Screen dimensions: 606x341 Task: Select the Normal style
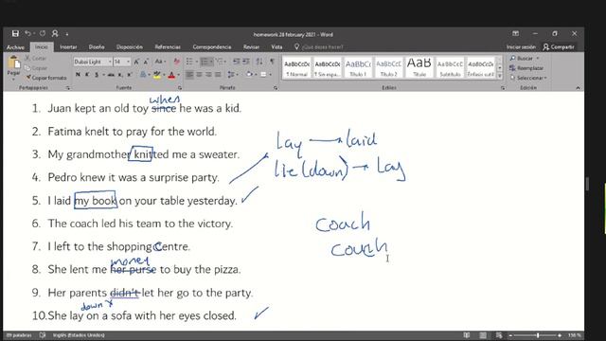(296, 67)
